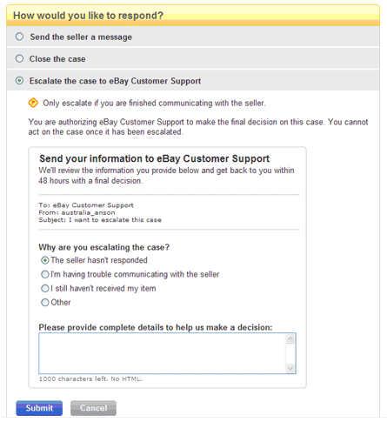Click the Other reason label text
387x422 pixels.
(61, 303)
